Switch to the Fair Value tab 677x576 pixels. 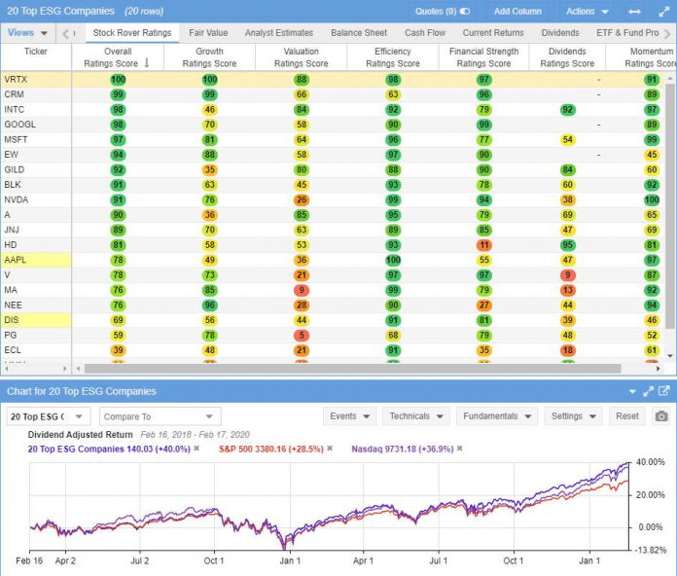208,33
